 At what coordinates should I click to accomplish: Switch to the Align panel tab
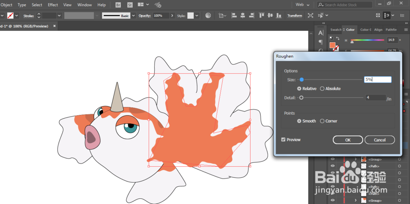pyautogui.click(x=378, y=30)
